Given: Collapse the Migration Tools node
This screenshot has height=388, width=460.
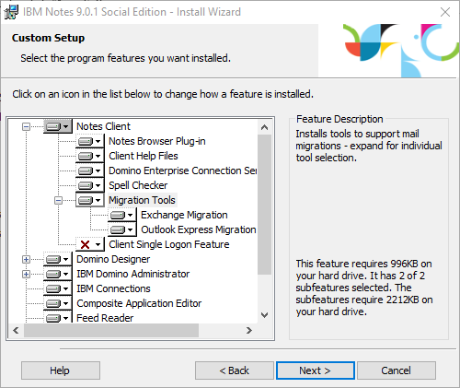Looking at the screenshot, I should 58,200.
